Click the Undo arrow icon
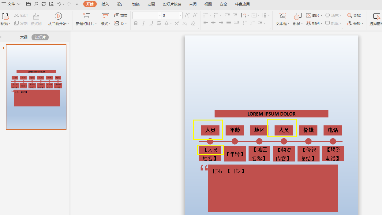Screen dimensions: 382x215 coord(59,4)
